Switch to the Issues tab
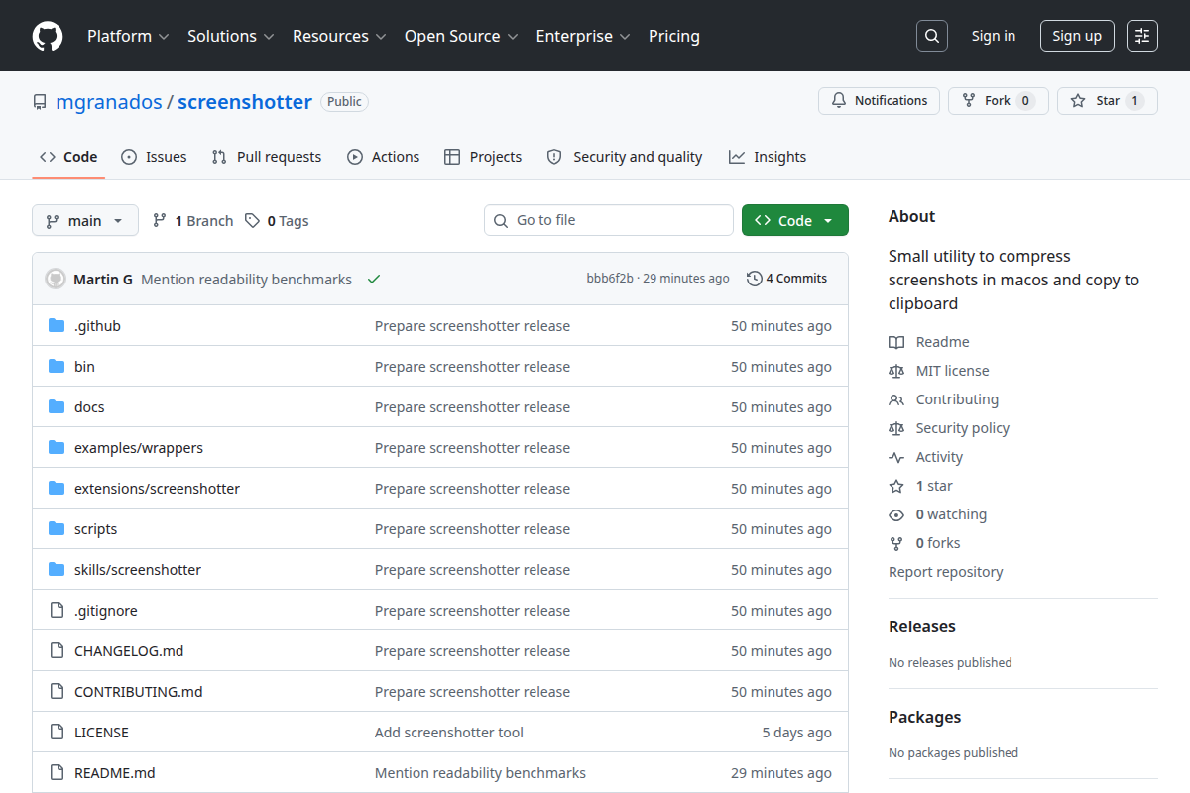 pos(154,157)
